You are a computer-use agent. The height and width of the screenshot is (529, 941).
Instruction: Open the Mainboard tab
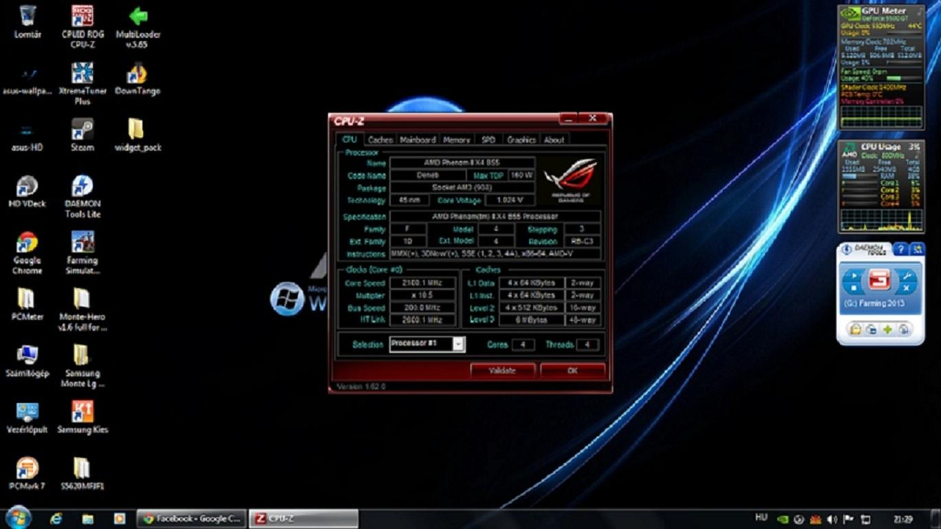tap(418, 140)
